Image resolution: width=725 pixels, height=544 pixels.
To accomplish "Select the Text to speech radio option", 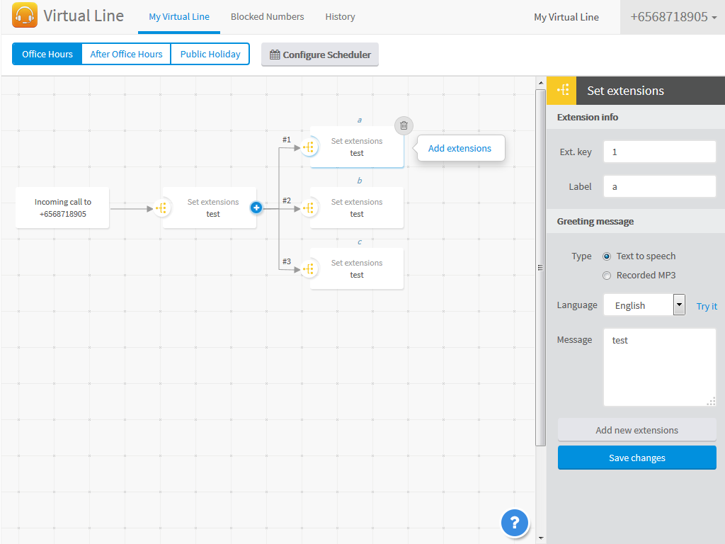I will [x=607, y=256].
